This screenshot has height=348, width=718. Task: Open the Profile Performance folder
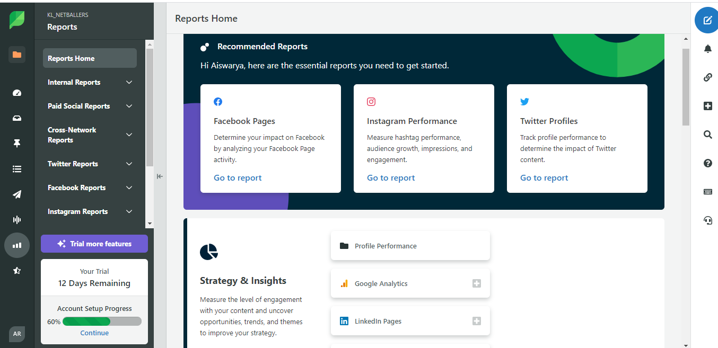[x=410, y=246]
